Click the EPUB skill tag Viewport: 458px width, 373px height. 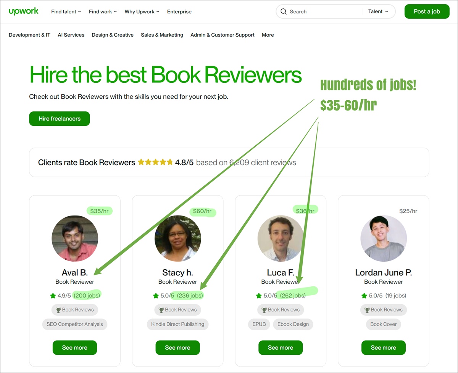coord(259,324)
